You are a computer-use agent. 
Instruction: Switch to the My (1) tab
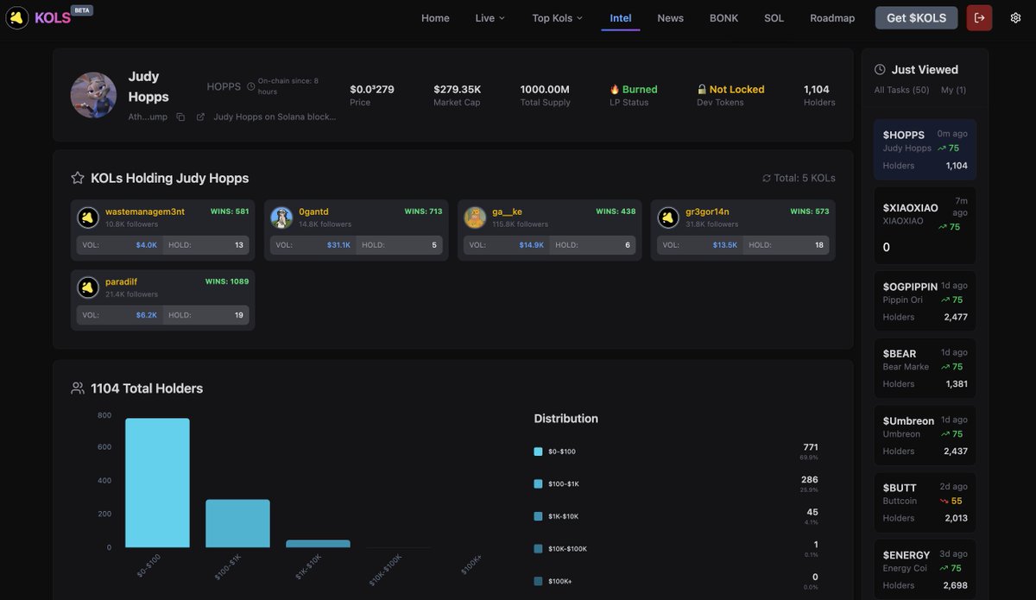pyautogui.click(x=953, y=90)
